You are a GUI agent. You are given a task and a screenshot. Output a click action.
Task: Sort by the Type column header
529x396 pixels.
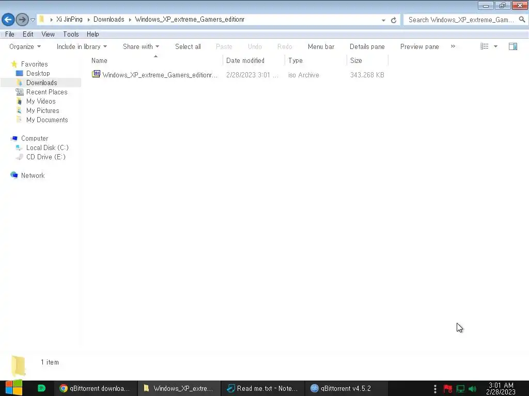point(316,61)
